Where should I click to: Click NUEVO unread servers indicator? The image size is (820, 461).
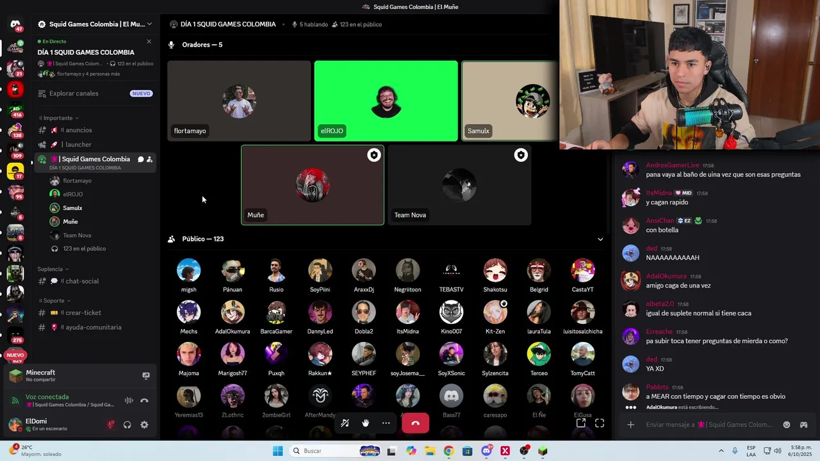[15, 355]
